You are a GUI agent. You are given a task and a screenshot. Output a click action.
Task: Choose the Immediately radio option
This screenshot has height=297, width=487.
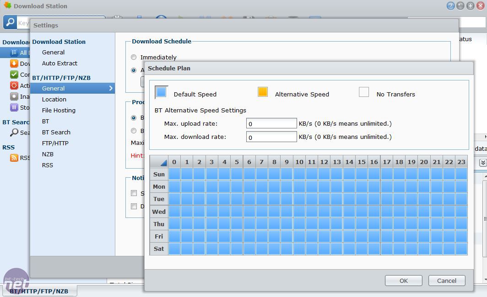coord(134,57)
